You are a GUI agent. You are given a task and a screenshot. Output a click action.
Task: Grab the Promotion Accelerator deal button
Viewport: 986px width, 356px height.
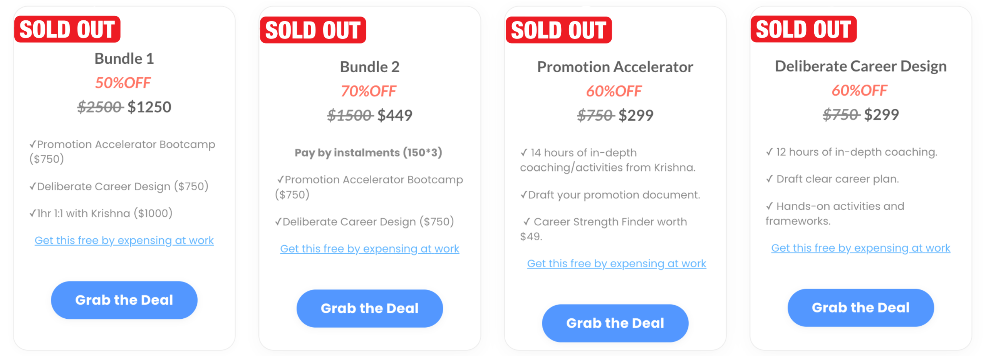point(615,323)
